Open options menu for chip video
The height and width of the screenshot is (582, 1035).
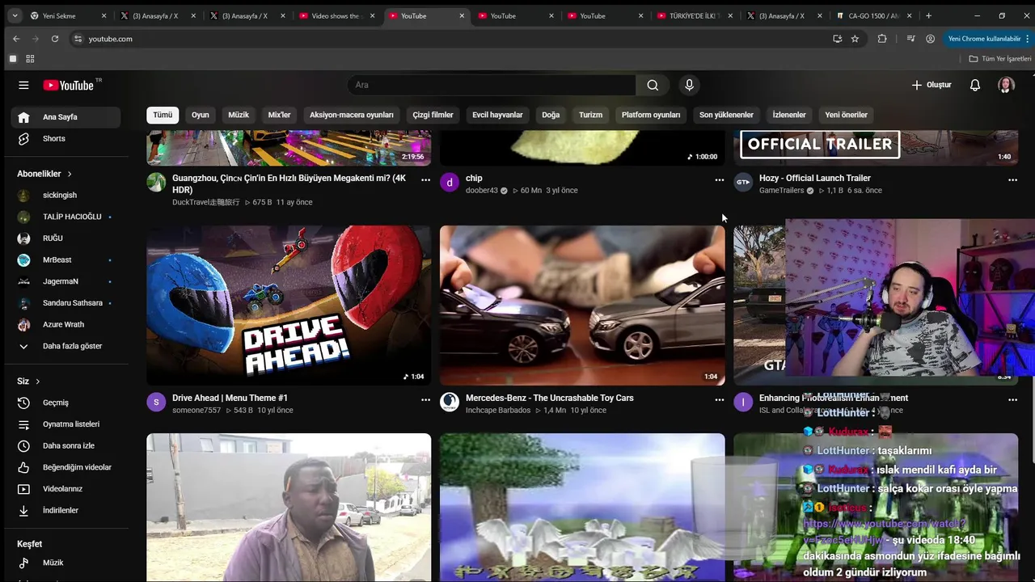(719, 180)
